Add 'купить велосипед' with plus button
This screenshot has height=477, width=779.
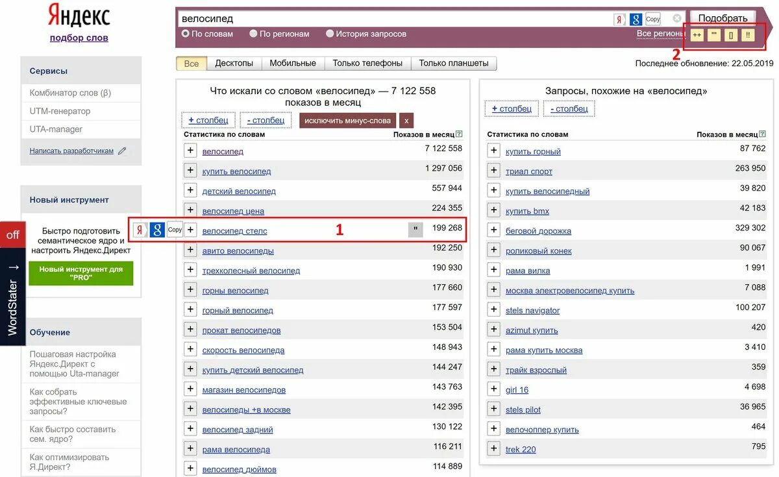[190, 171]
